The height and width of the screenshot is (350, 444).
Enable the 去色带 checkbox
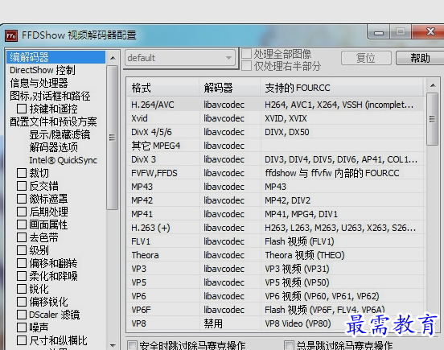(x=22, y=237)
